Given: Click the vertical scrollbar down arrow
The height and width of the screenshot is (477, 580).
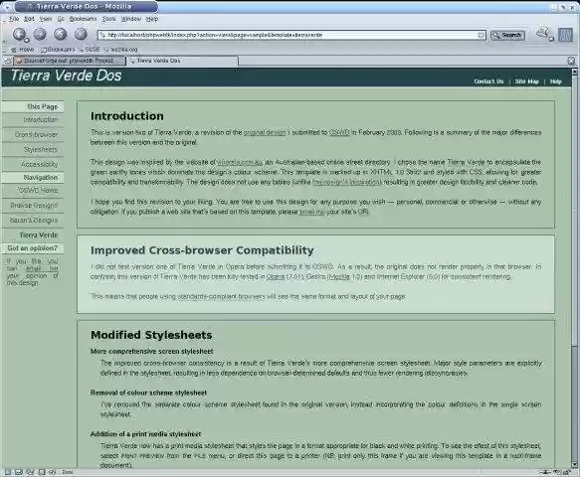Looking at the screenshot, I should click(x=574, y=464).
